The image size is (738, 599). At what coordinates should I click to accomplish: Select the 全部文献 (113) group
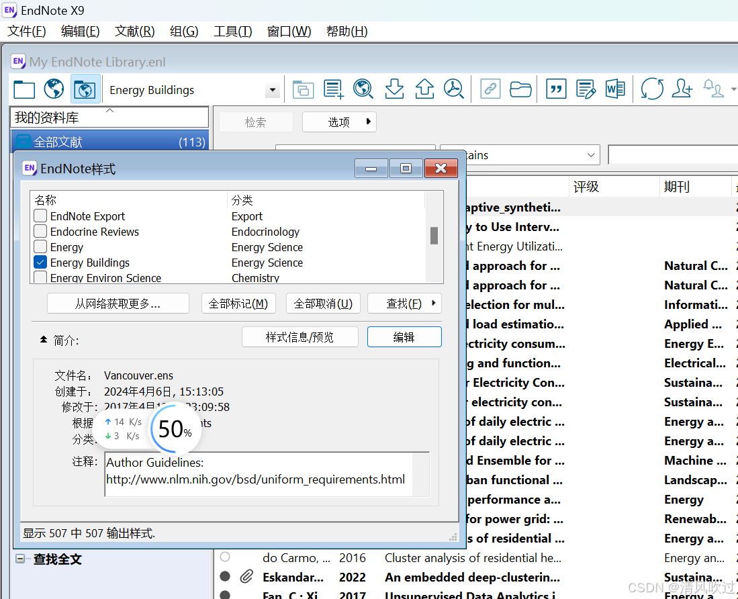point(110,142)
